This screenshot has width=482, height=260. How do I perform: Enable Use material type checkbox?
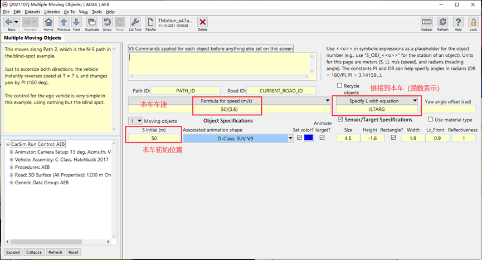(430, 119)
